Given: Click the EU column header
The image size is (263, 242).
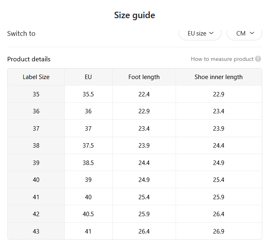Looking at the screenshot, I should point(88,77).
